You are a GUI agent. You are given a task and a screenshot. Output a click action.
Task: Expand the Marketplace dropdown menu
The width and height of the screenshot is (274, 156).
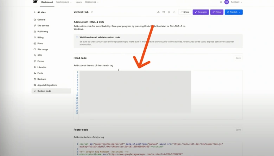pos(64,2)
